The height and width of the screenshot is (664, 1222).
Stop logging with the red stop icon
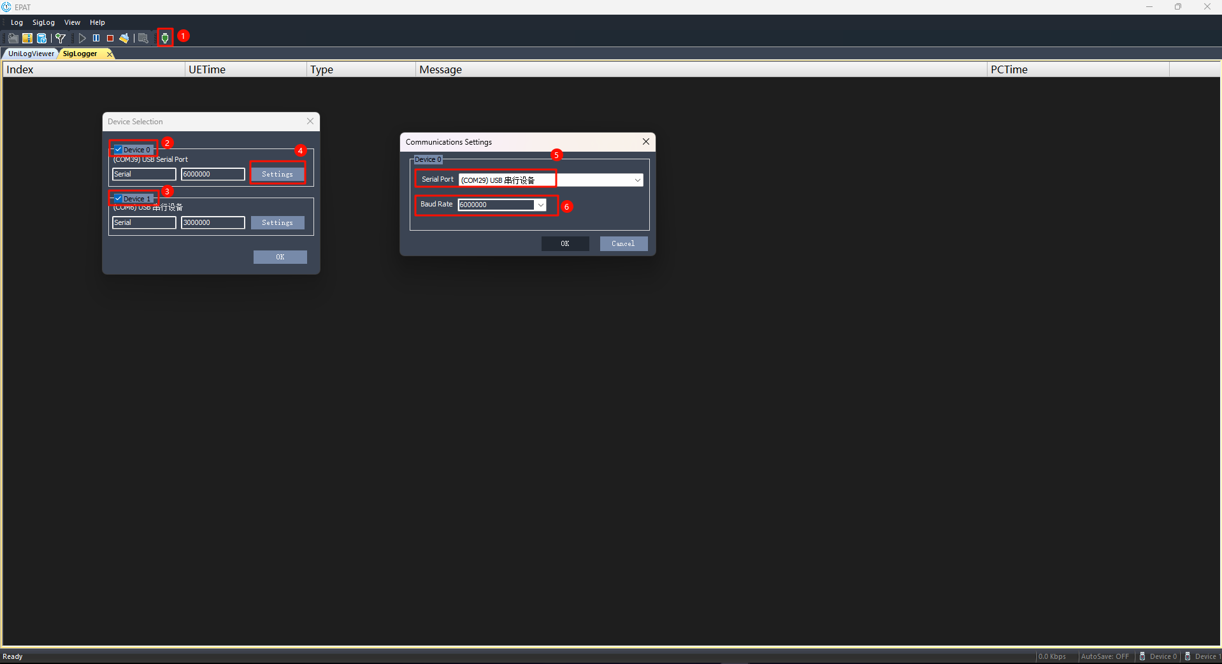pyautogui.click(x=110, y=38)
